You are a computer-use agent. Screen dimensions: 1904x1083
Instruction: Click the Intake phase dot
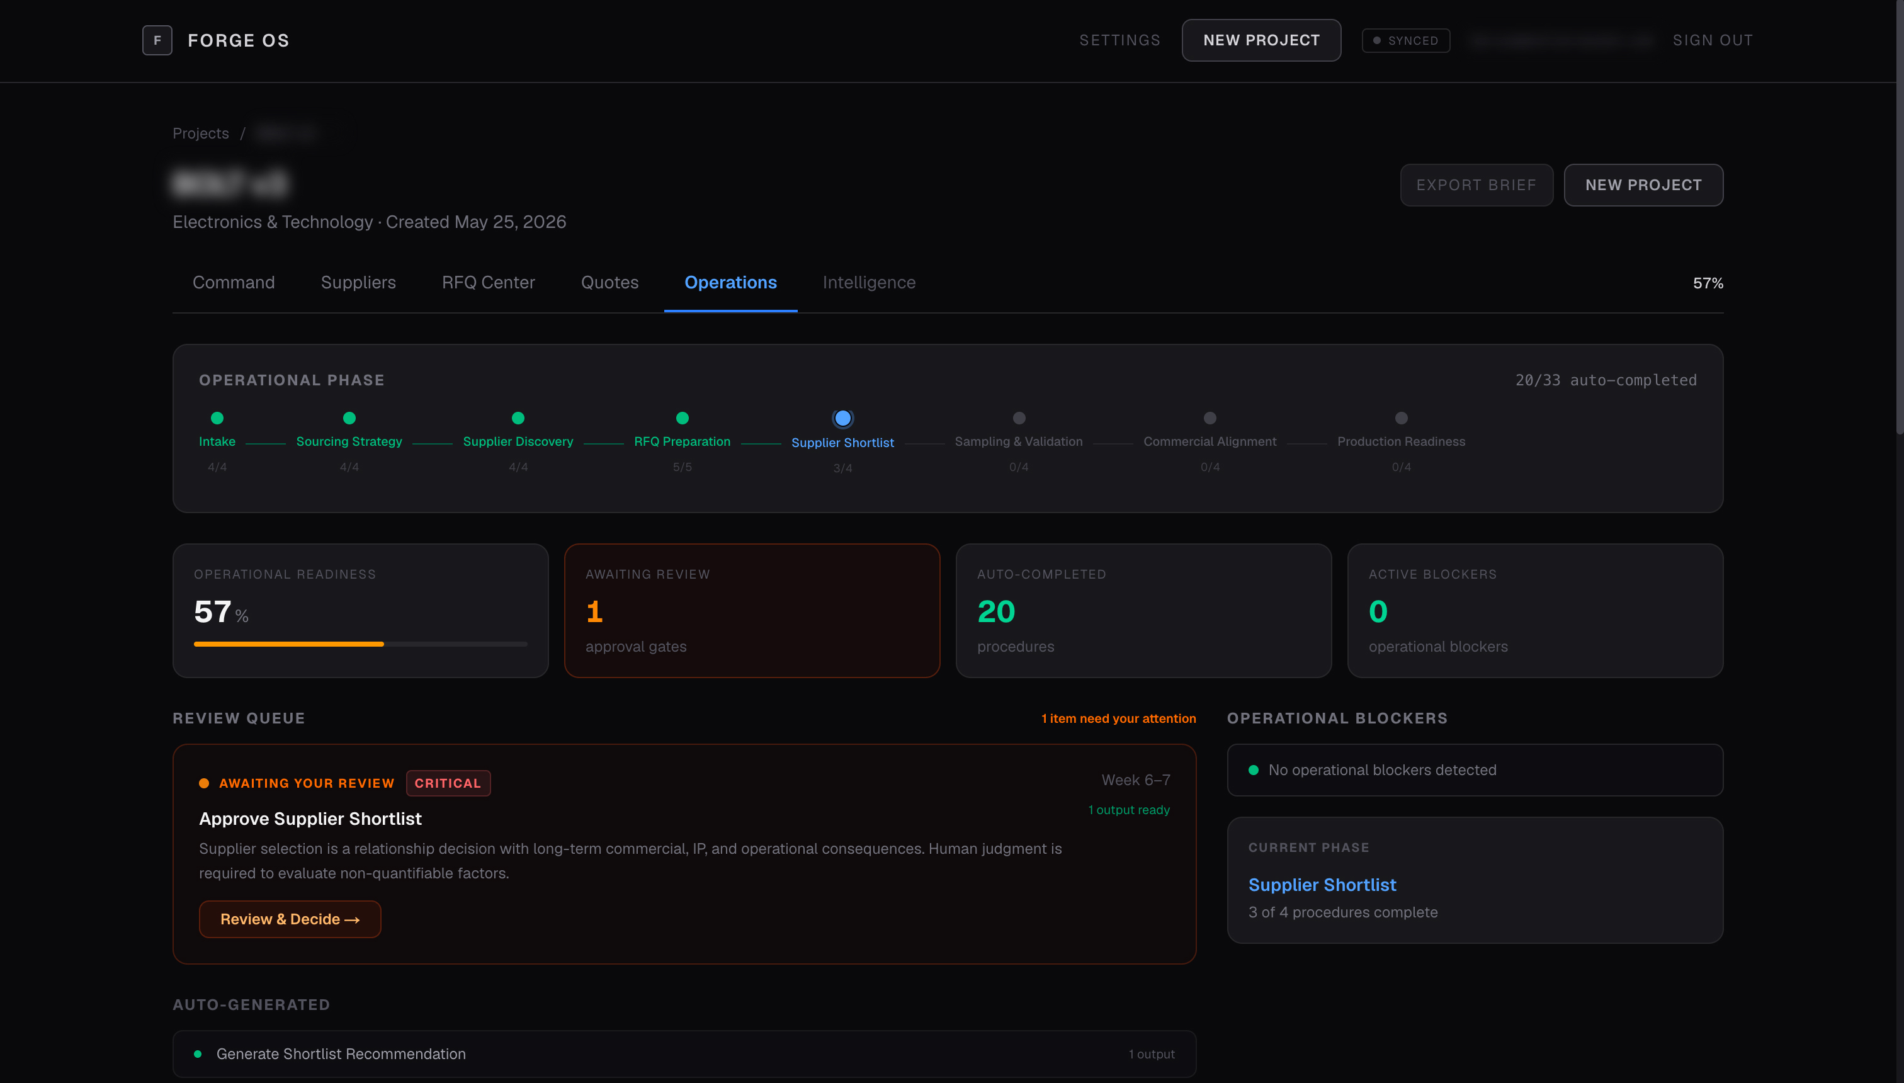(x=217, y=418)
